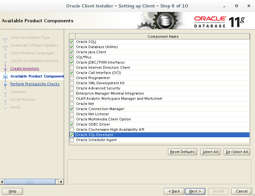Click the empty description text area
Screen dimensions: 255x196
(159, 172)
